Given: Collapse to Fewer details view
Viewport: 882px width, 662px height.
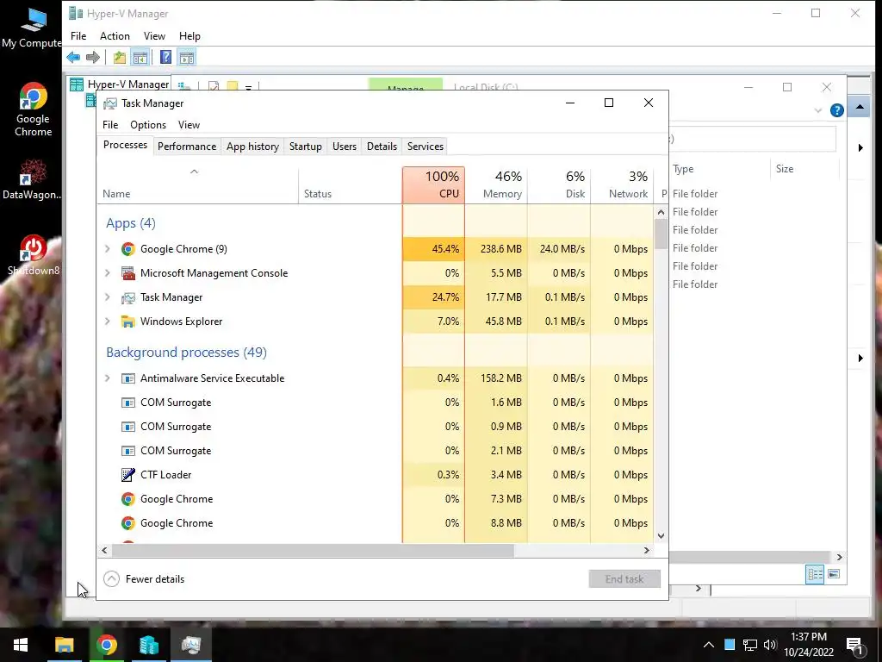Looking at the screenshot, I should point(144,578).
